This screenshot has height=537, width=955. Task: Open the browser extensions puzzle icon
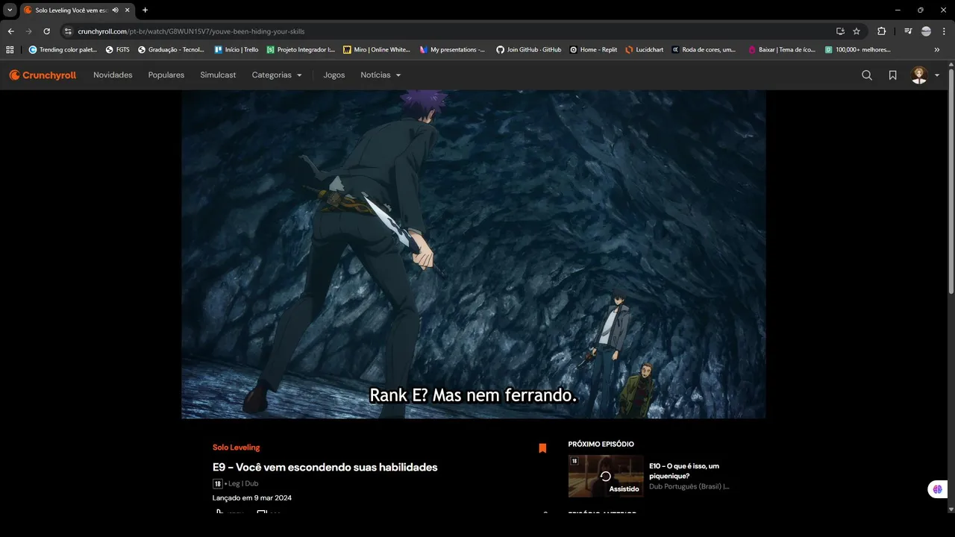882,31
